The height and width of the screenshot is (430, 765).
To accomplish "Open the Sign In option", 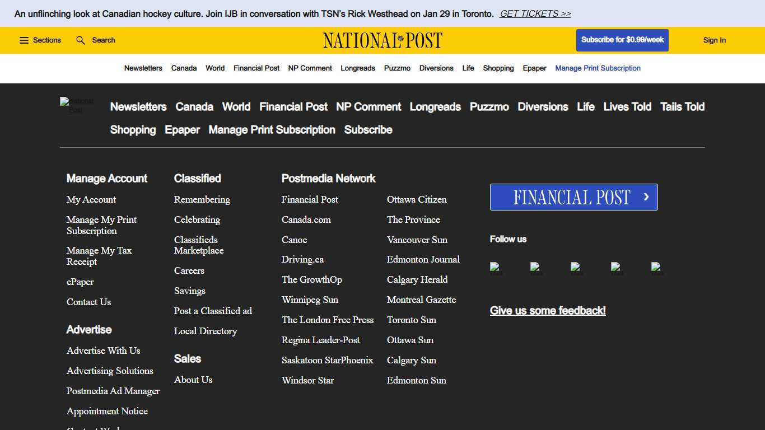I will [x=714, y=40].
